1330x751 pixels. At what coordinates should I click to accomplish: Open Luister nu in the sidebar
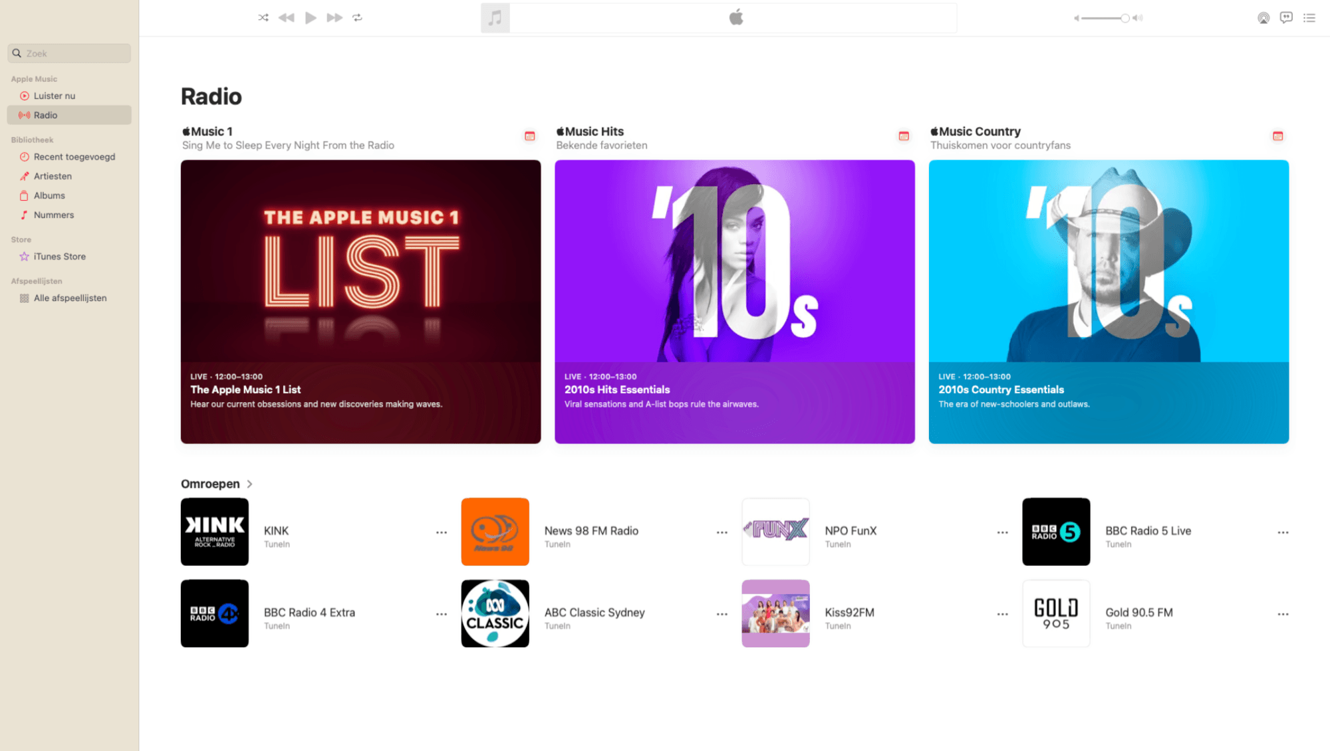click(x=69, y=96)
